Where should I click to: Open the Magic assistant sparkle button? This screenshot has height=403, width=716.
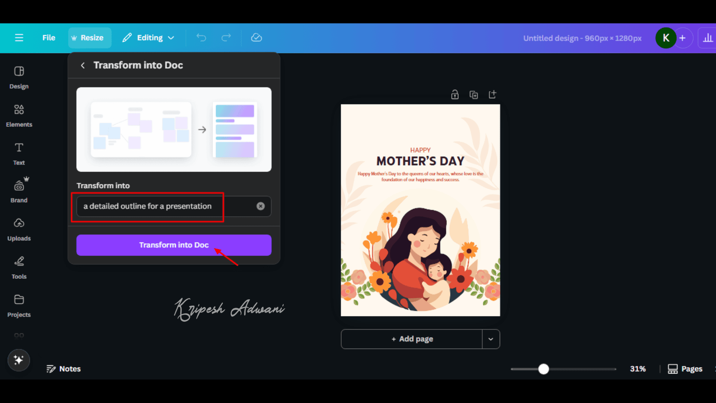tap(19, 360)
